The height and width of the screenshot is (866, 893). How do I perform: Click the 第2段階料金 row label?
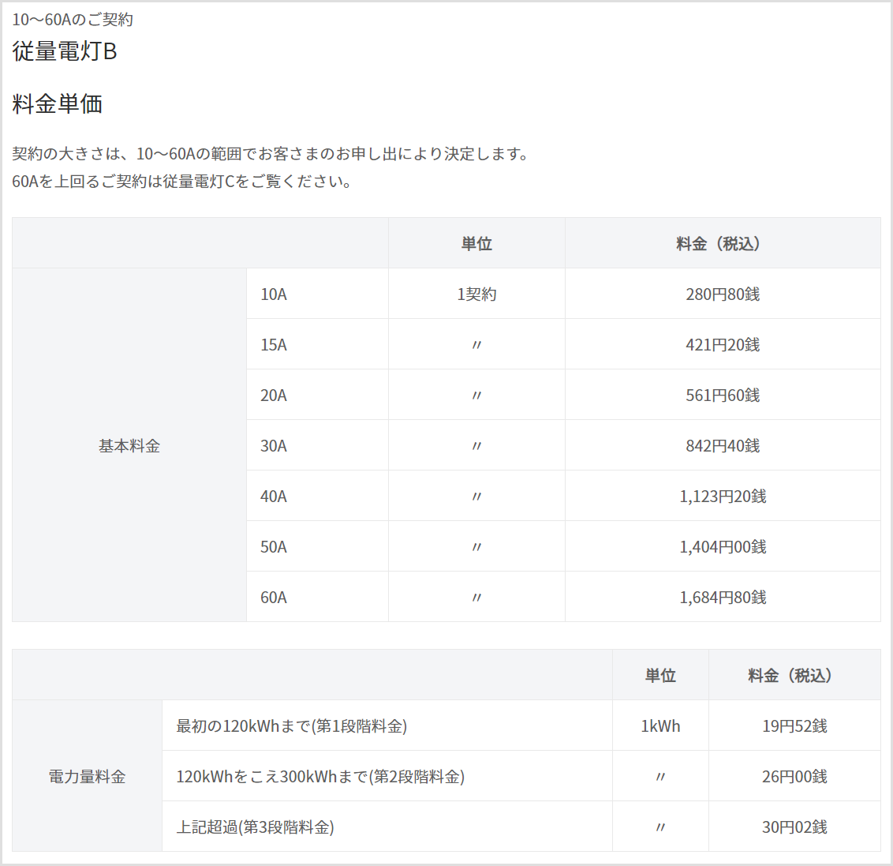point(320,777)
